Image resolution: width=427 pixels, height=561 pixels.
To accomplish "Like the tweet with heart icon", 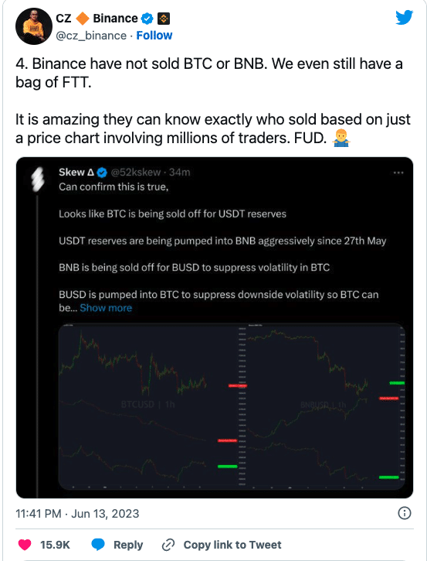I will [x=25, y=545].
